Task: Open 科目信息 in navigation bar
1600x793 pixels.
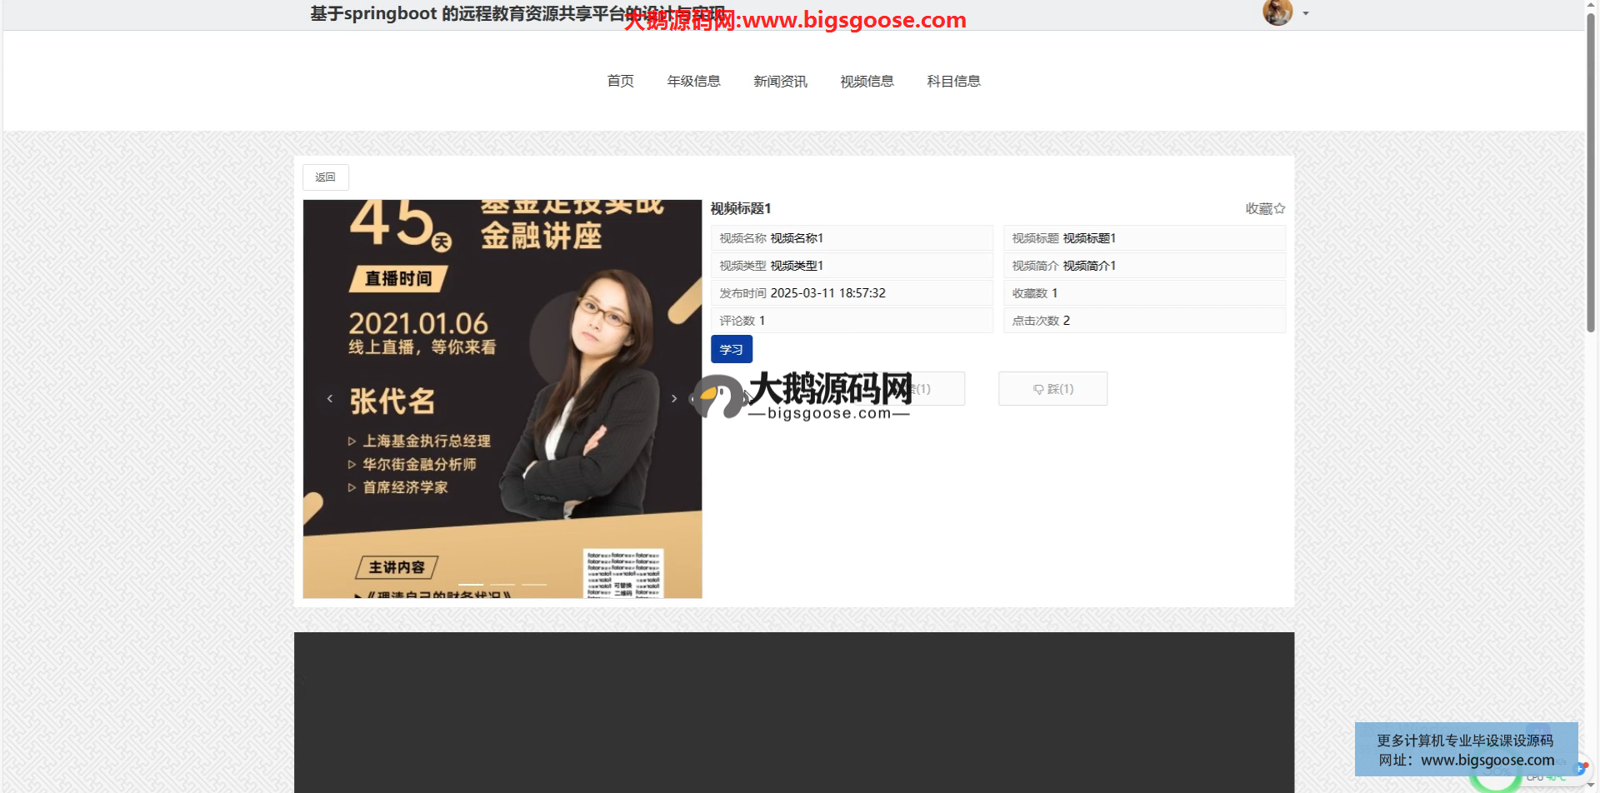Action: [x=953, y=81]
